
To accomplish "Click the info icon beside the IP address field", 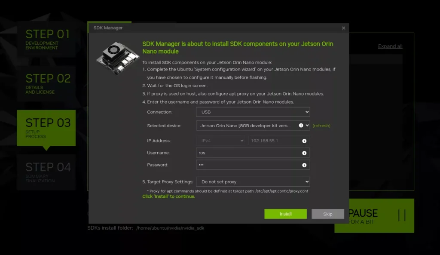I will [x=304, y=141].
